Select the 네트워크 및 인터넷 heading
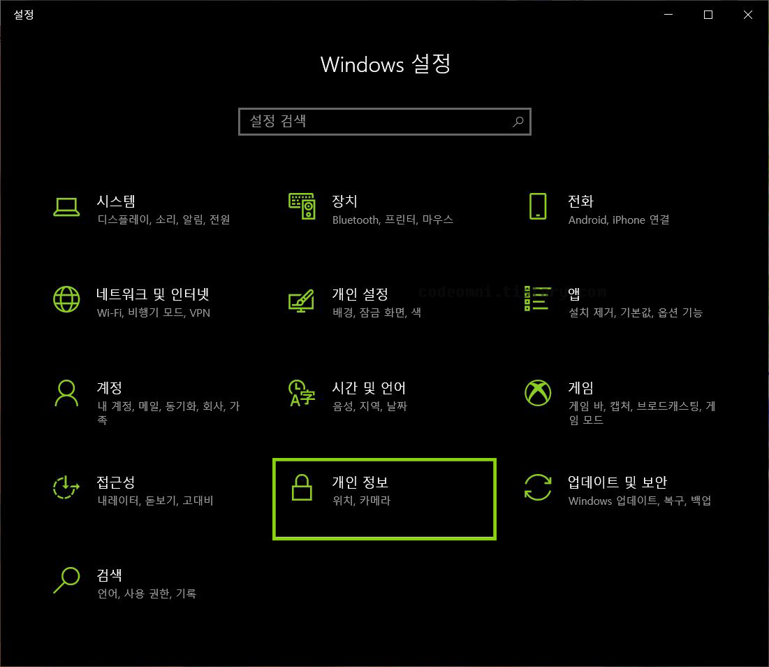 (153, 294)
